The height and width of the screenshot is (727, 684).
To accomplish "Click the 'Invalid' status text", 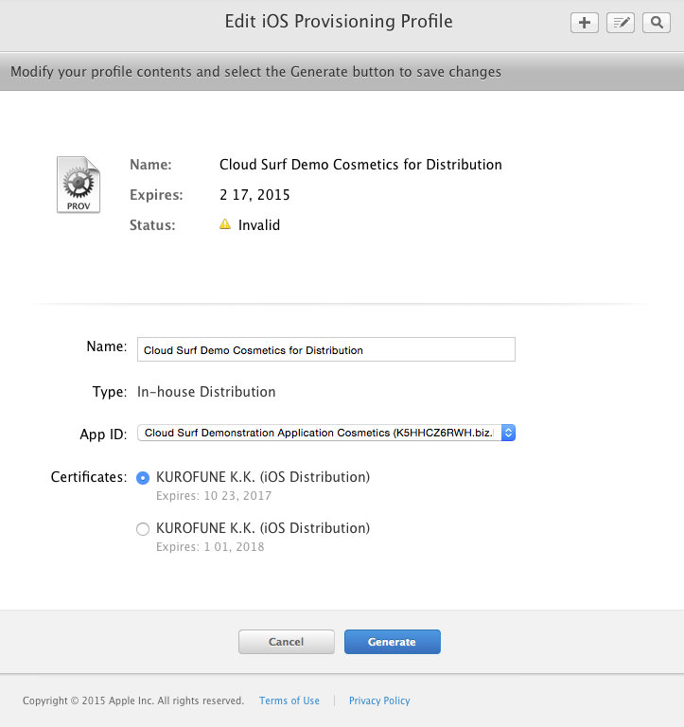I will pyautogui.click(x=259, y=225).
